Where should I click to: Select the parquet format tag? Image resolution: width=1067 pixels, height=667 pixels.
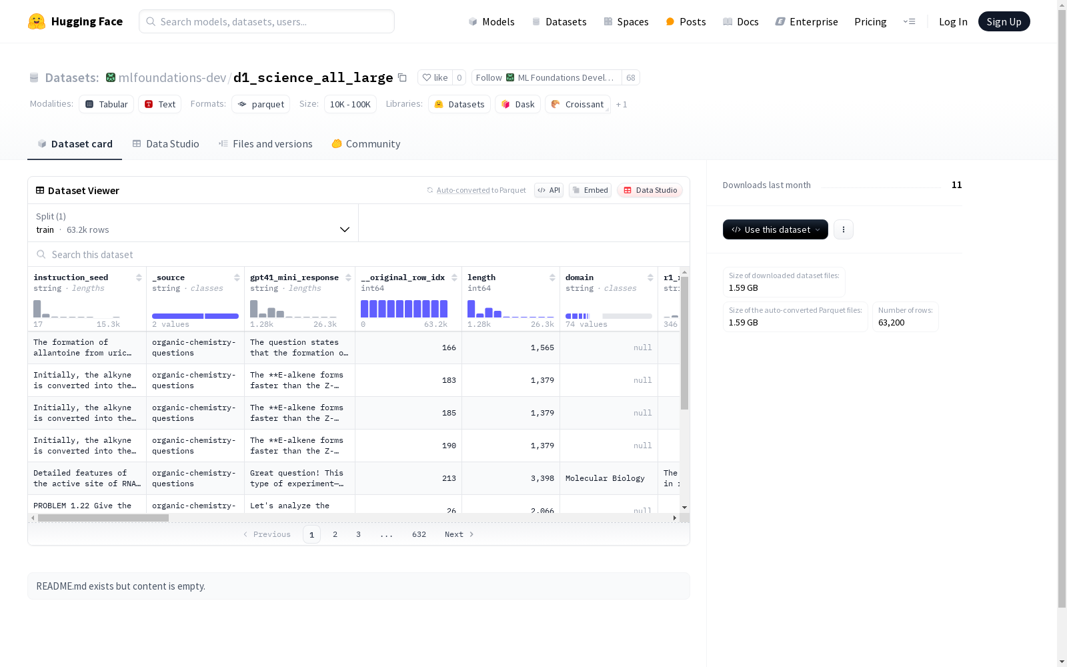click(x=261, y=104)
